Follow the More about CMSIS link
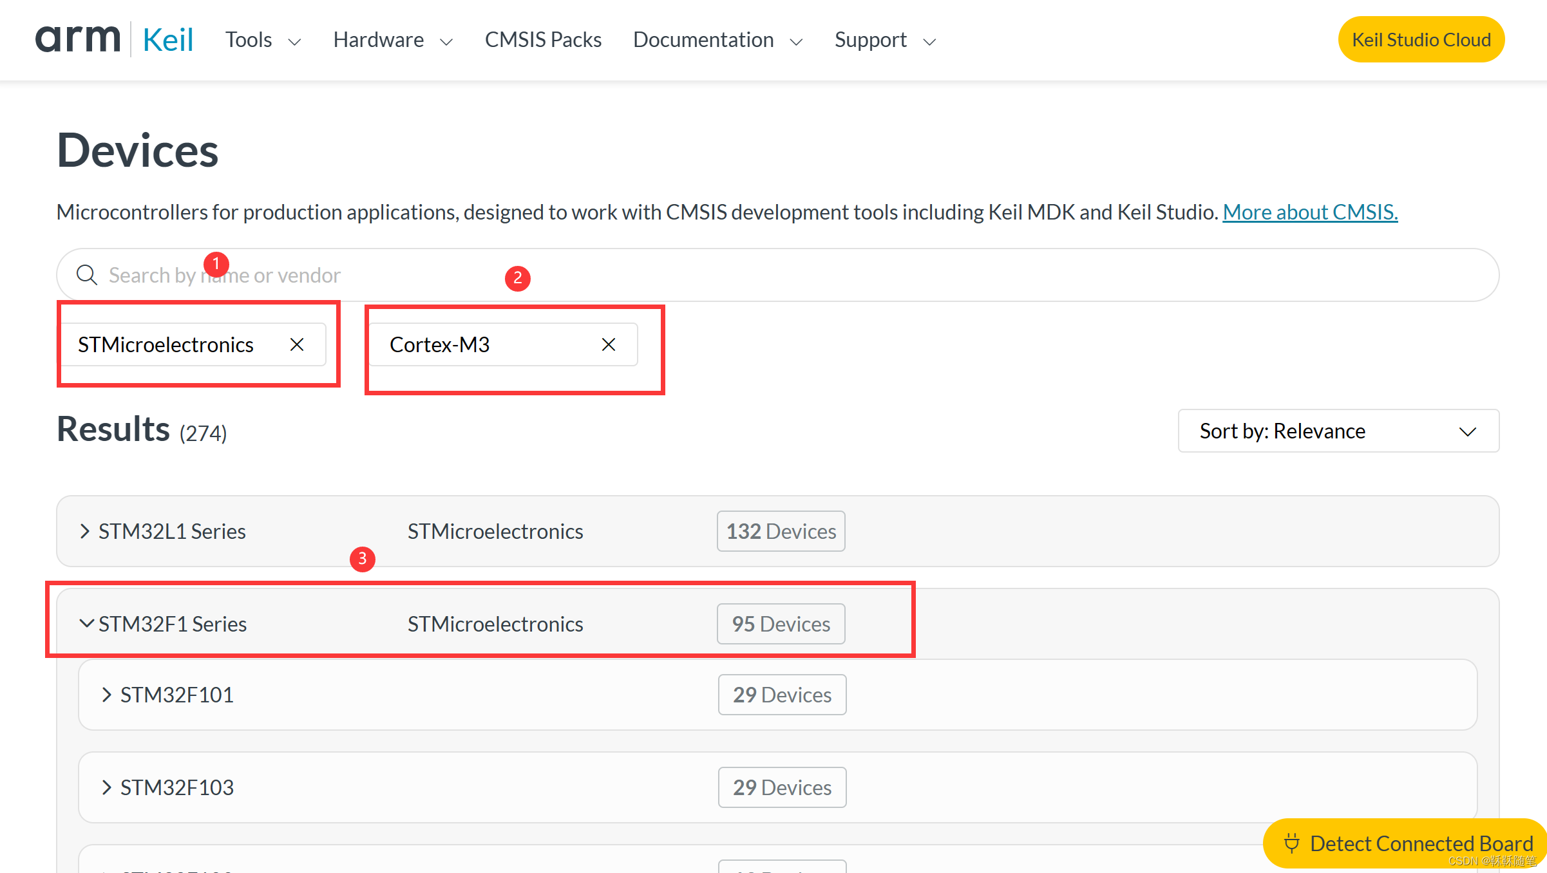 (x=1310, y=212)
